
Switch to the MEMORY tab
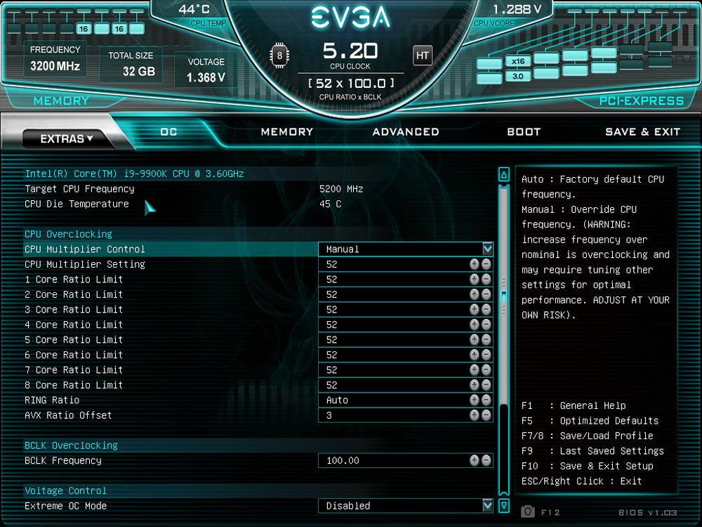[x=286, y=131]
